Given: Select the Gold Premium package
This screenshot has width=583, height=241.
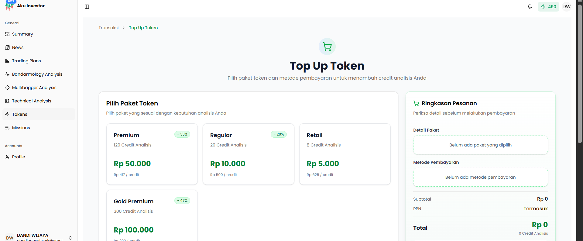Looking at the screenshot, I should click(152, 216).
